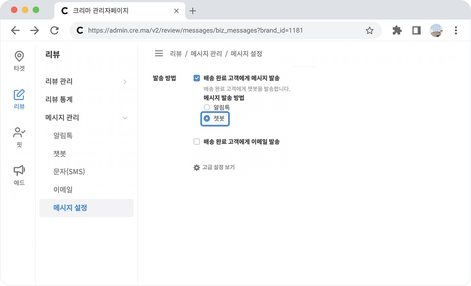
Task: Open the Chrome three-dot menu
Action: tap(456, 30)
